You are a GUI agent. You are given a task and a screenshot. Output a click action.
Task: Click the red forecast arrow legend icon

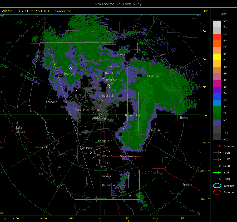[x=217, y=146]
